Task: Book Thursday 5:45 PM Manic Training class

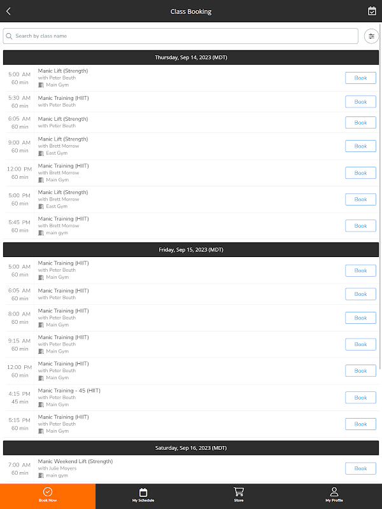Action: point(360,226)
